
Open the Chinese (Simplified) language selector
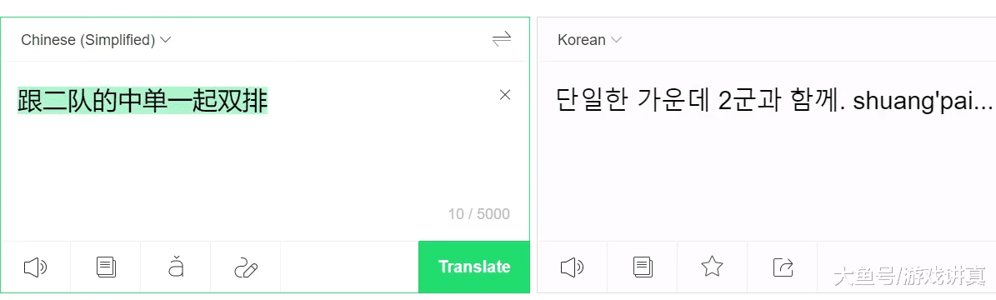point(96,40)
